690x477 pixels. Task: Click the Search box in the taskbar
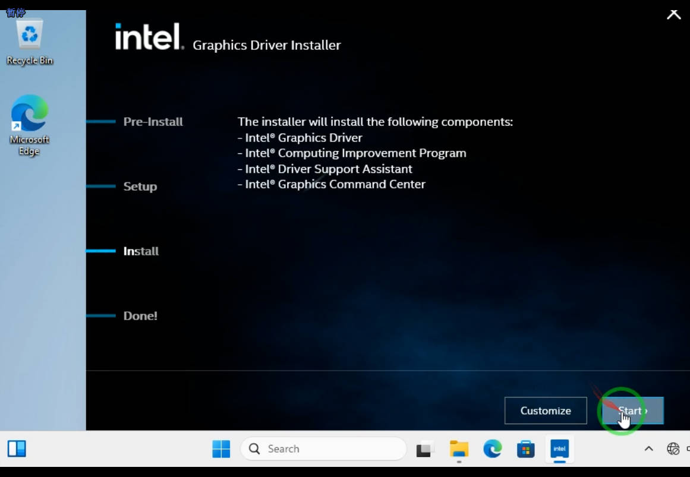324,448
